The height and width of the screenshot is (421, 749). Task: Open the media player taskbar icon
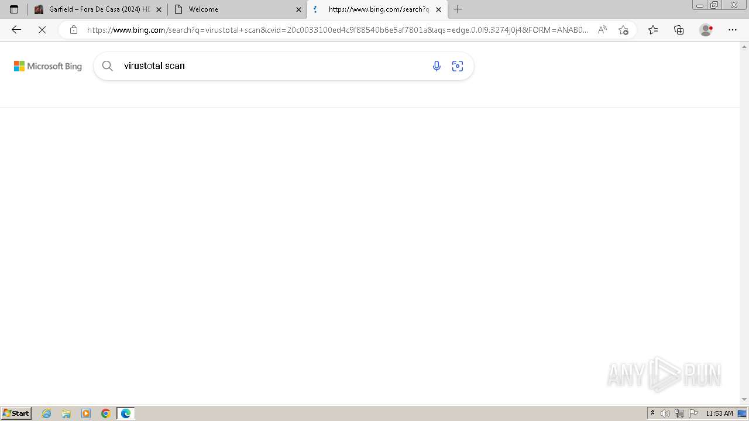86,413
